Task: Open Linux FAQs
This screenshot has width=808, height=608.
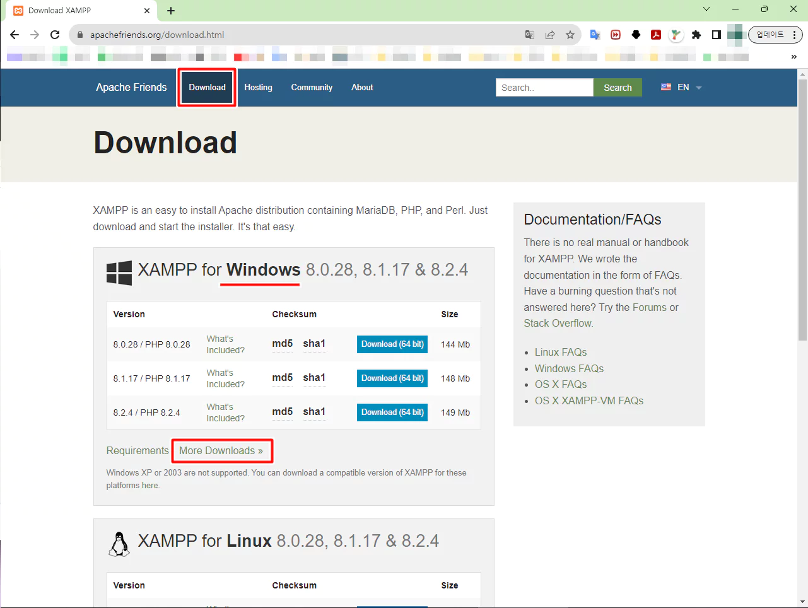Action: point(561,352)
